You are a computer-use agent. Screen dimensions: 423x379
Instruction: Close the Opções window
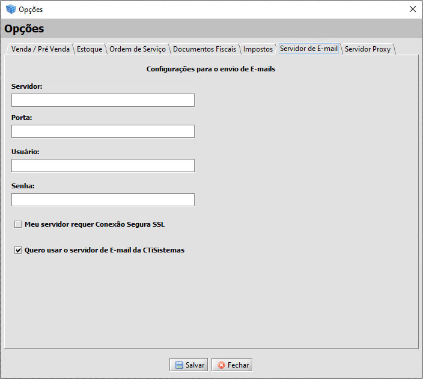pos(412,9)
